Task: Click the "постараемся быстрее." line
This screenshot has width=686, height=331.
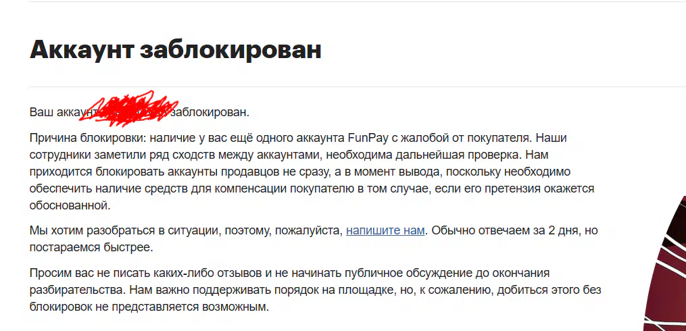Action: [x=91, y=247]
